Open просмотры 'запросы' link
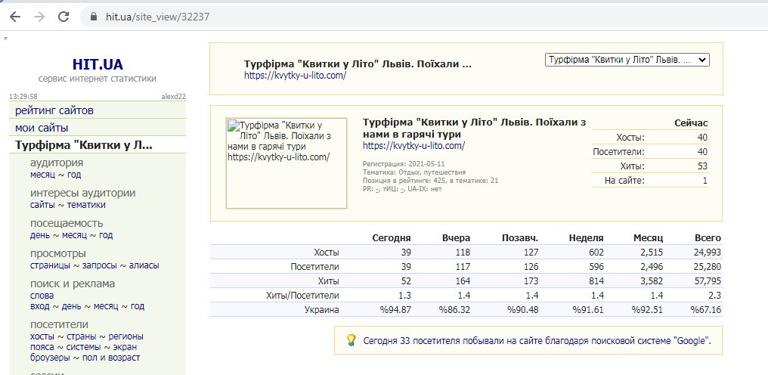 (x=100, y=265)
